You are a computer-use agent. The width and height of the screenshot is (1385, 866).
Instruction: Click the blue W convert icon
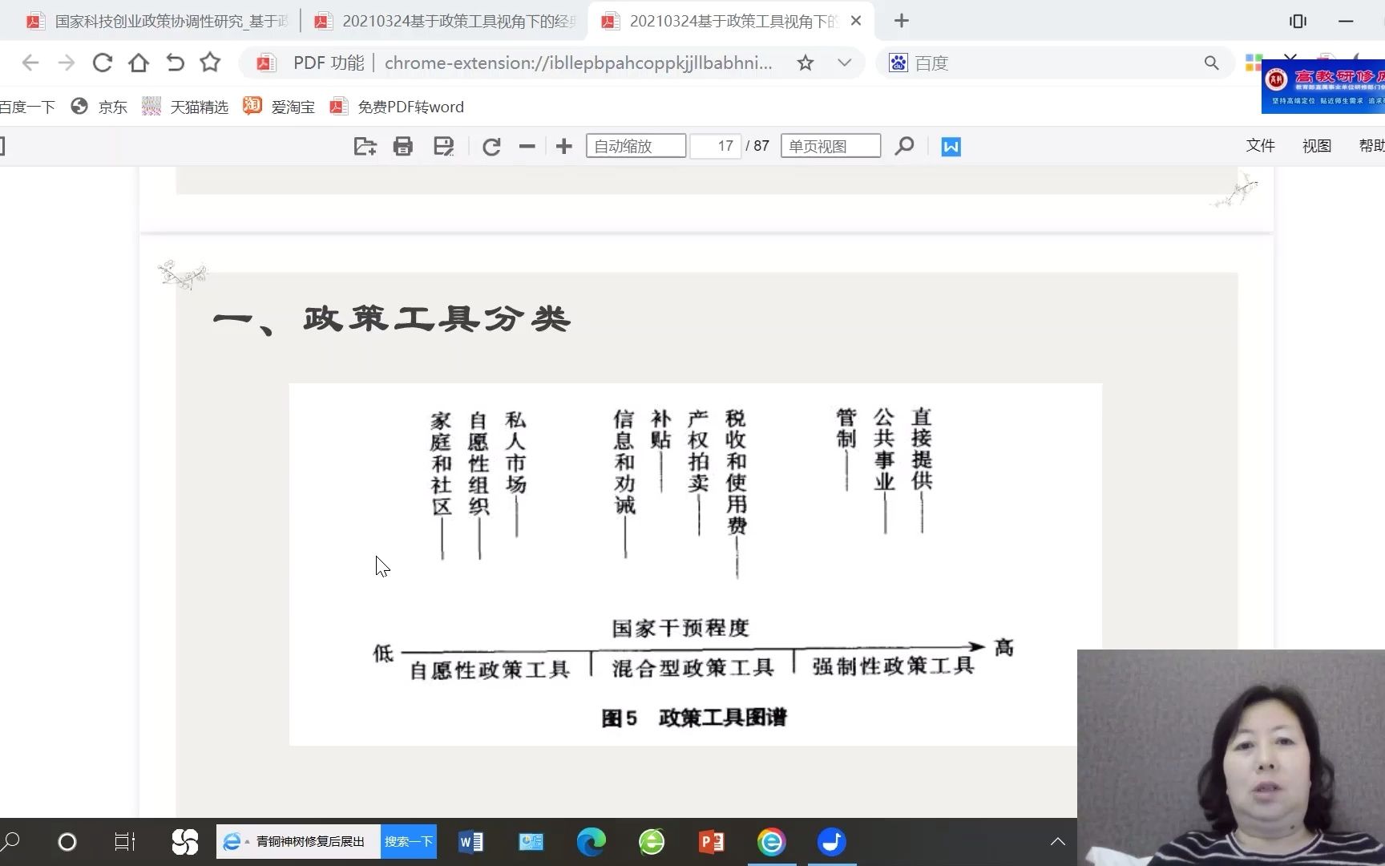click(x=951, y=147)
